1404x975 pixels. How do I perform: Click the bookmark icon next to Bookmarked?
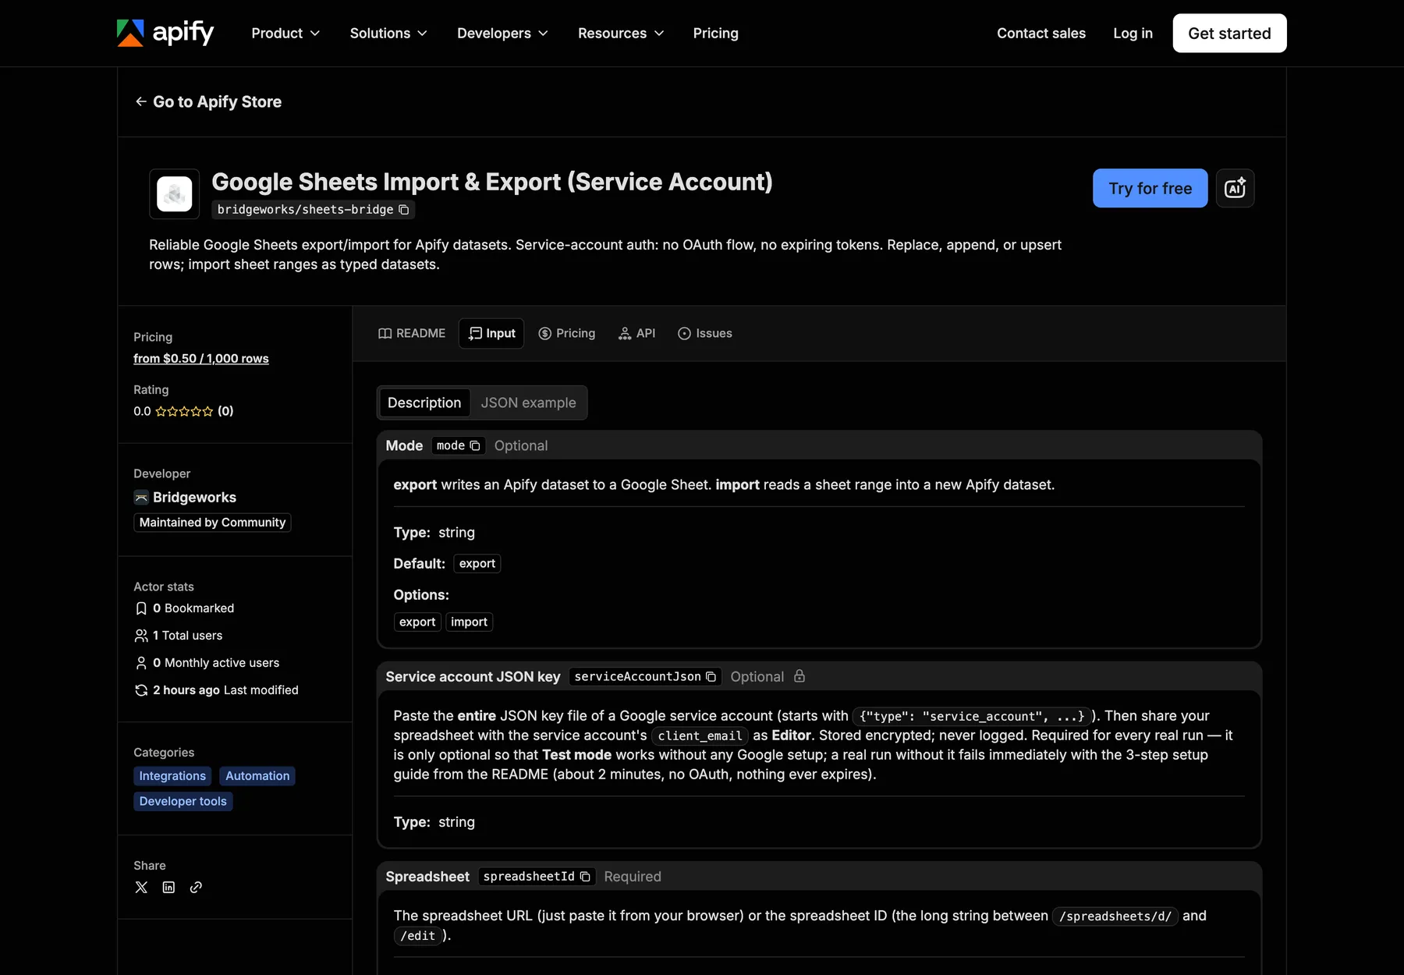click(x=141, y=608)
